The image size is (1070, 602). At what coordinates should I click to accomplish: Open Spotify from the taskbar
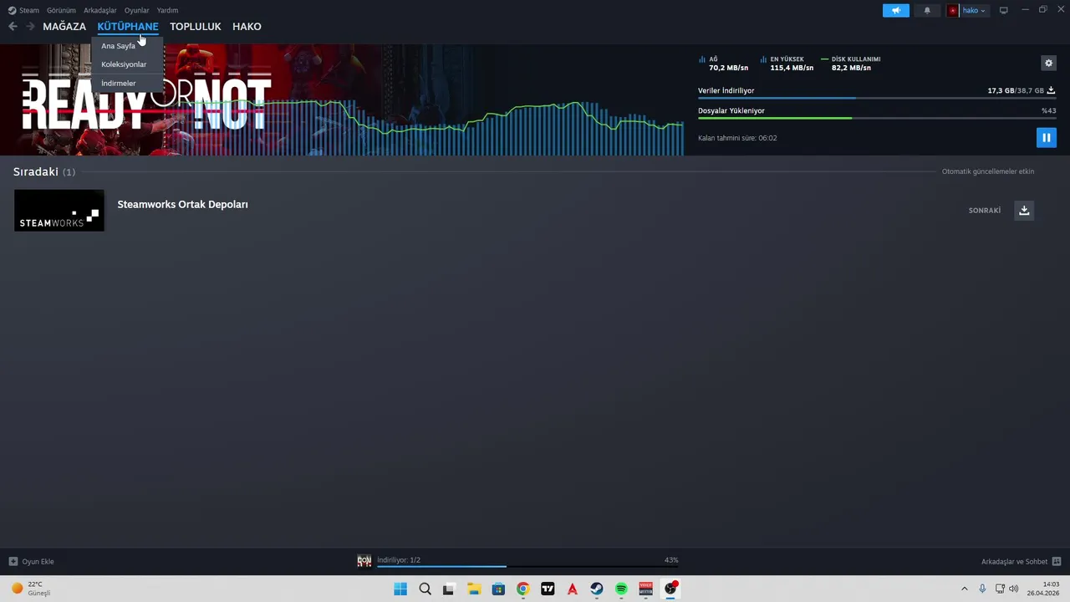click(x=621, y=589)
